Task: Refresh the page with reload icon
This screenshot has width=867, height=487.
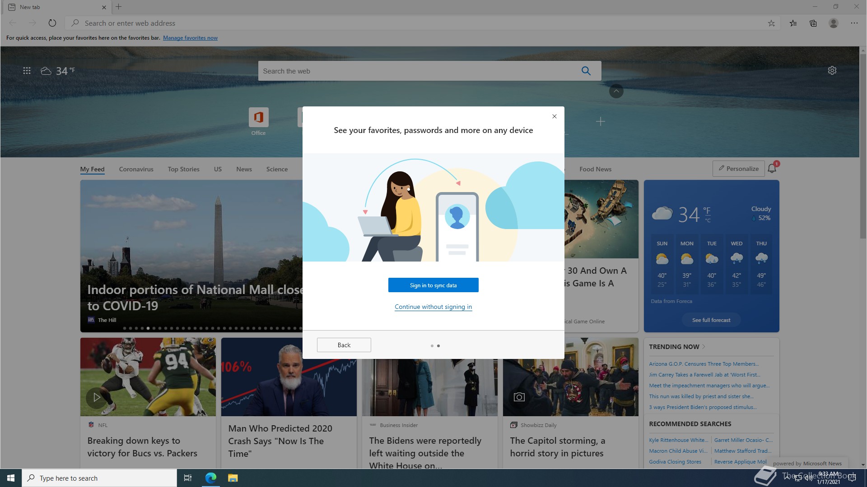Action: pos(52,23)
